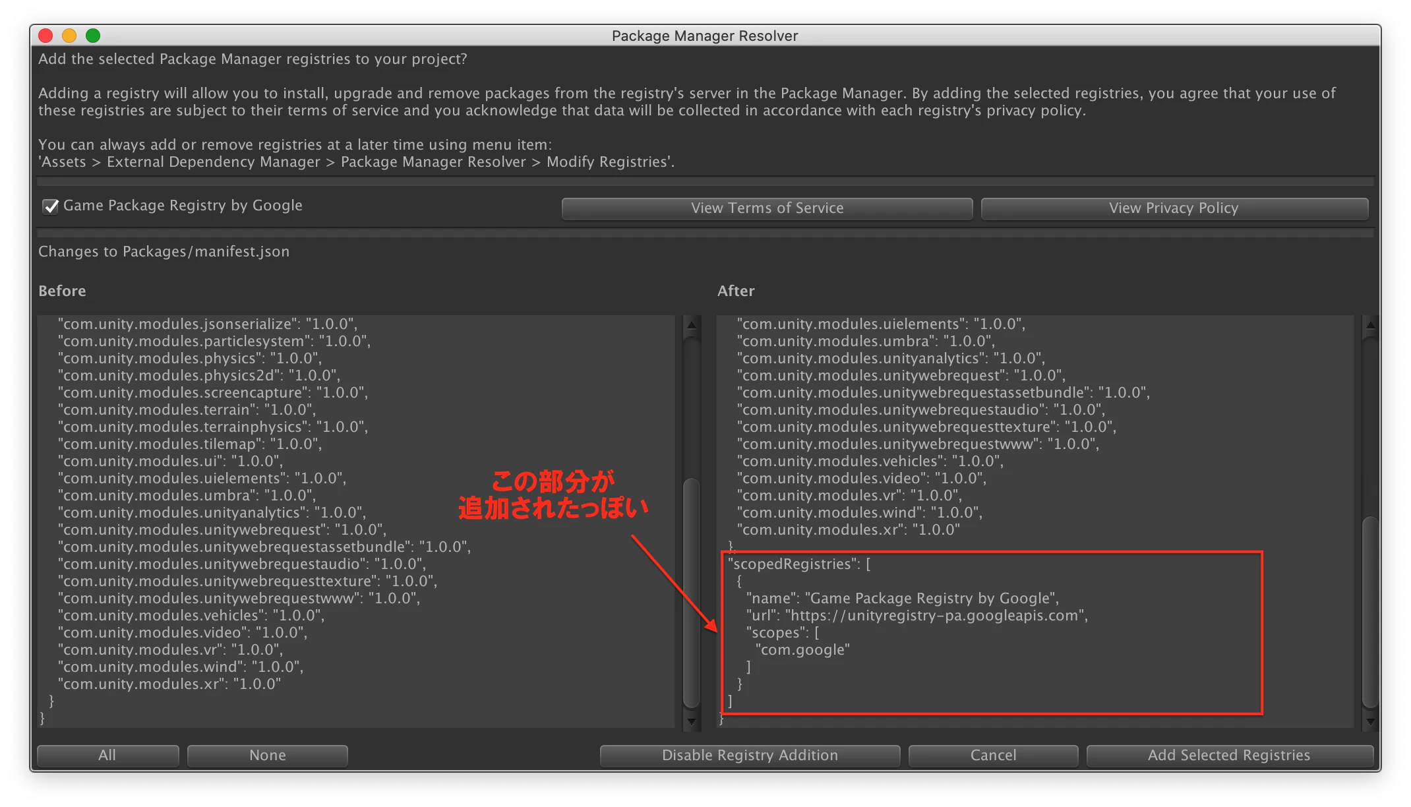Select all registries with the All button
The height and width of the screenshot is (807, 1411).
[x=107, y=756]
